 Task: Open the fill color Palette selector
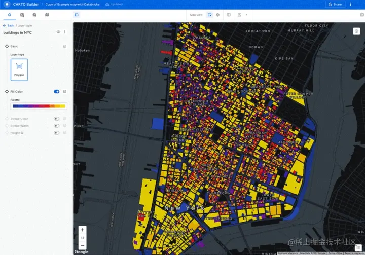(x=39, y=106)
